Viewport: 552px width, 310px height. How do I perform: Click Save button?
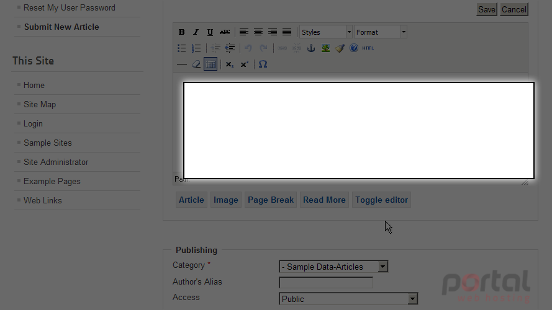(487, 9)
